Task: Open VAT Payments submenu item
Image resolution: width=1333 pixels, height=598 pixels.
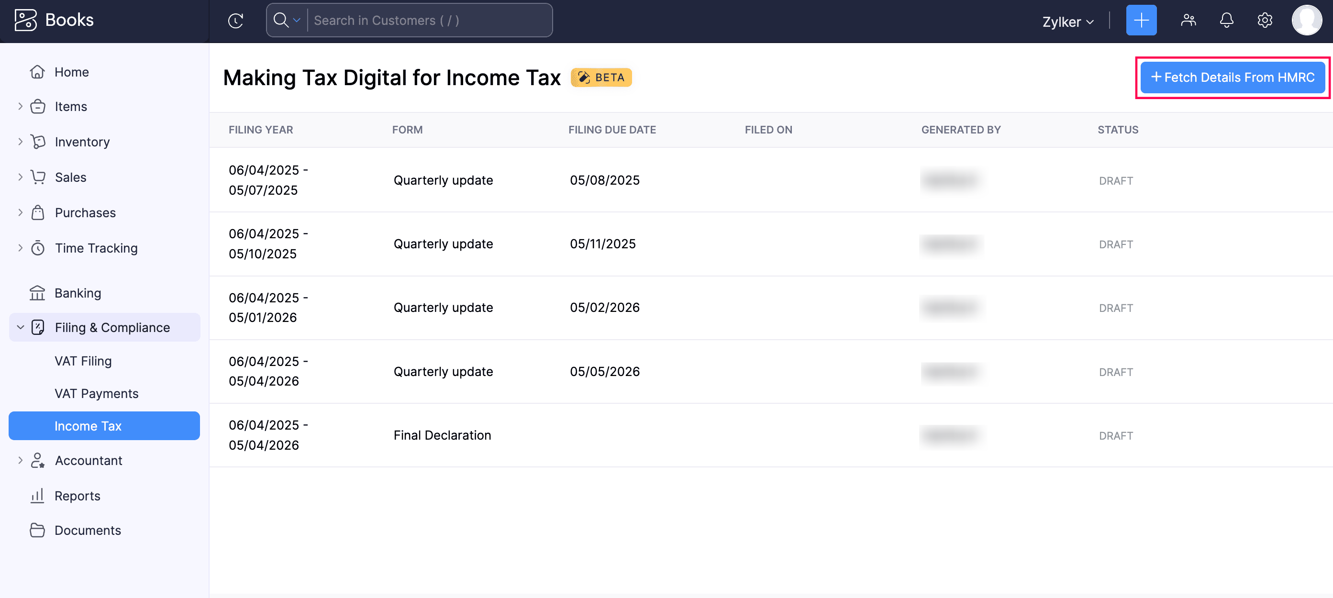Action: click(96, 394)
